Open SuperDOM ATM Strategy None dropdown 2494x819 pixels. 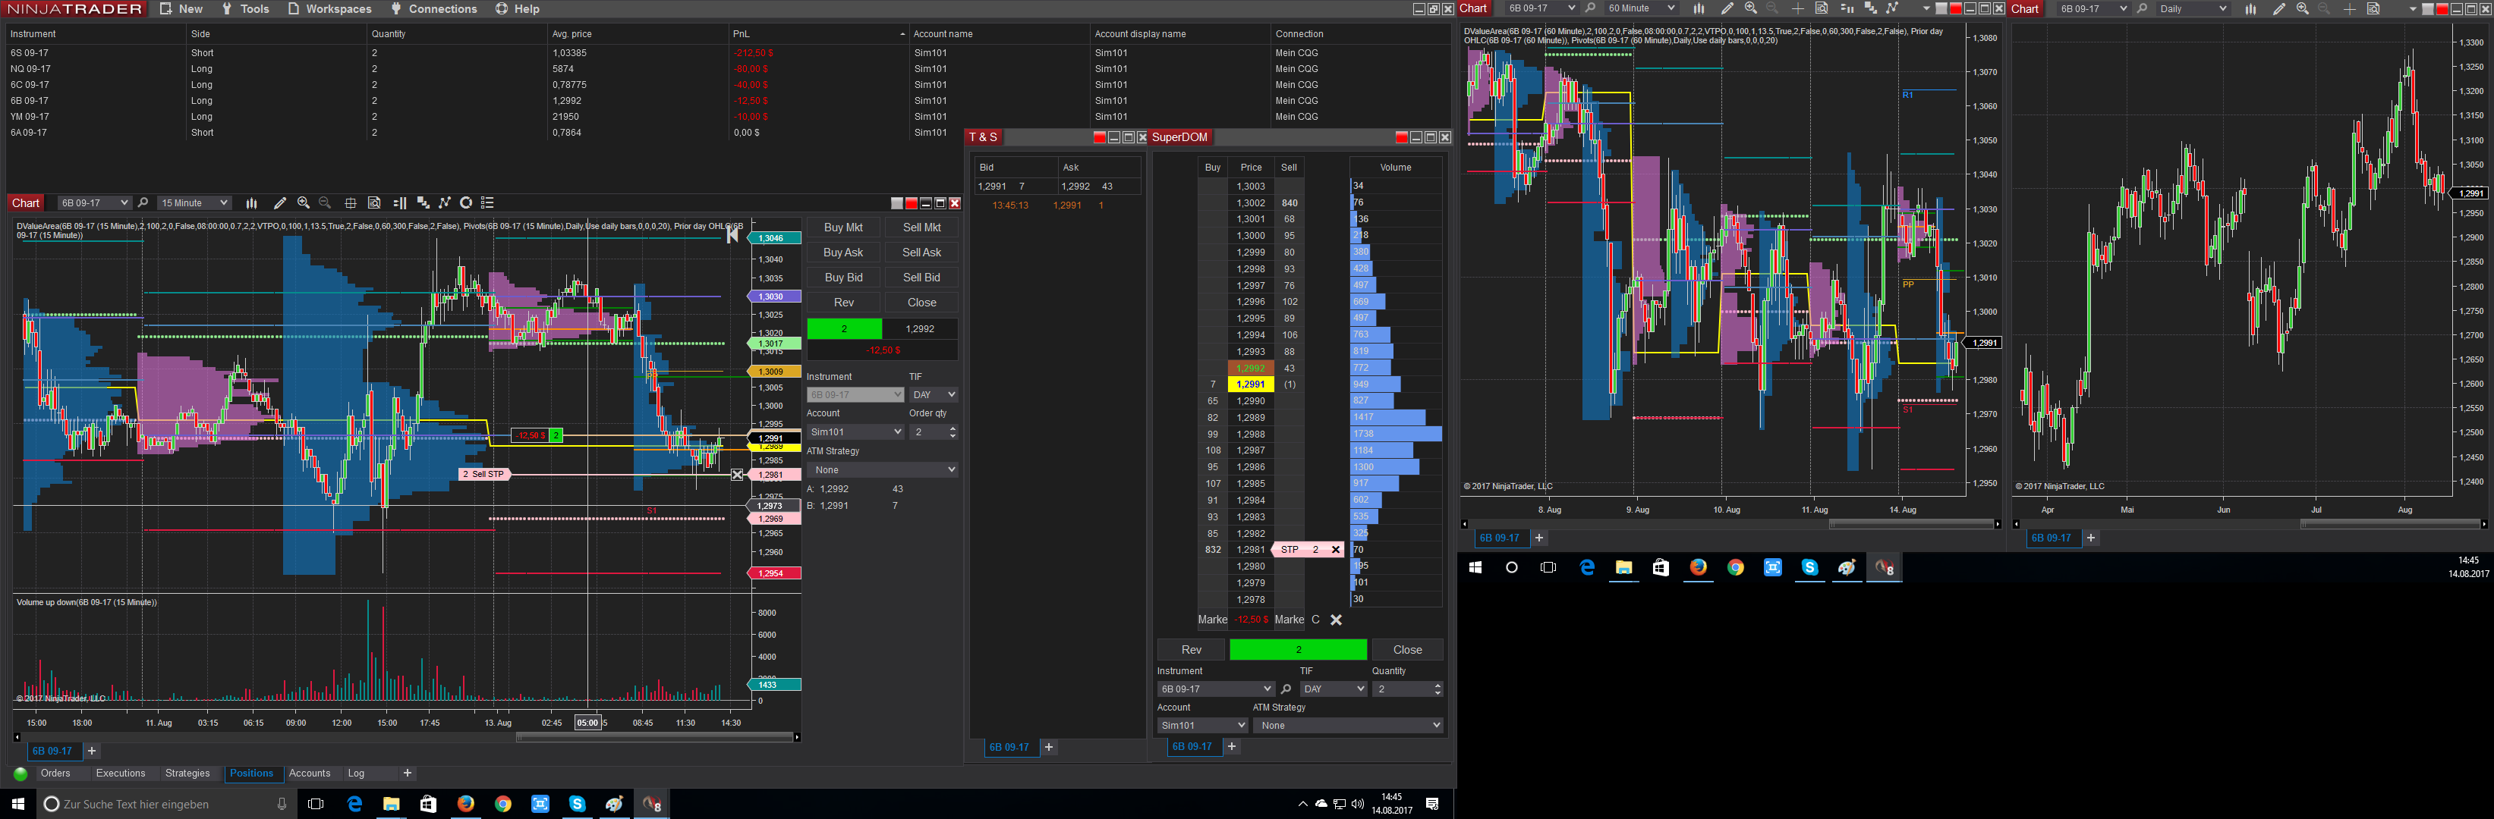click(1348, 725)
